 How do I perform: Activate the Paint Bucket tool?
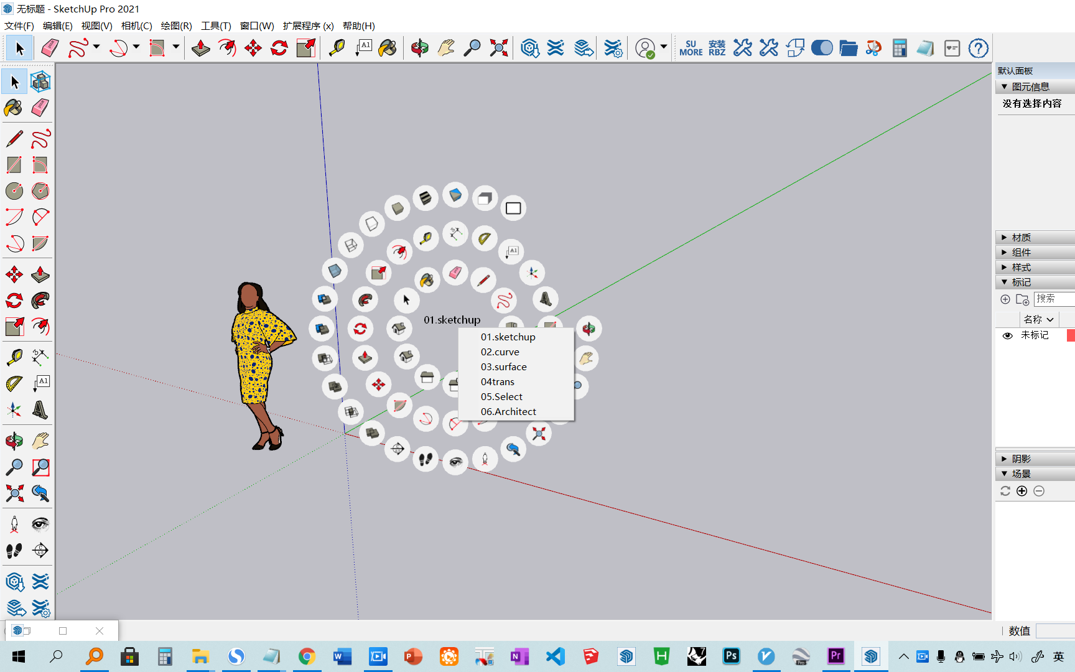14,108
